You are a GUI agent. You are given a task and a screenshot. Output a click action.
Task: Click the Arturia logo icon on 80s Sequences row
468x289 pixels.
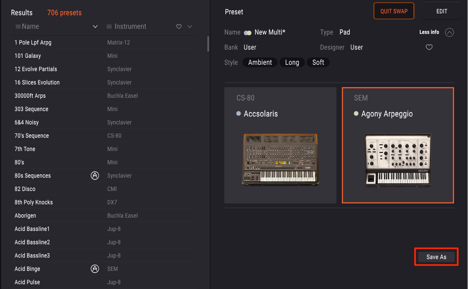pyautogui.click(x=95, y=175)
